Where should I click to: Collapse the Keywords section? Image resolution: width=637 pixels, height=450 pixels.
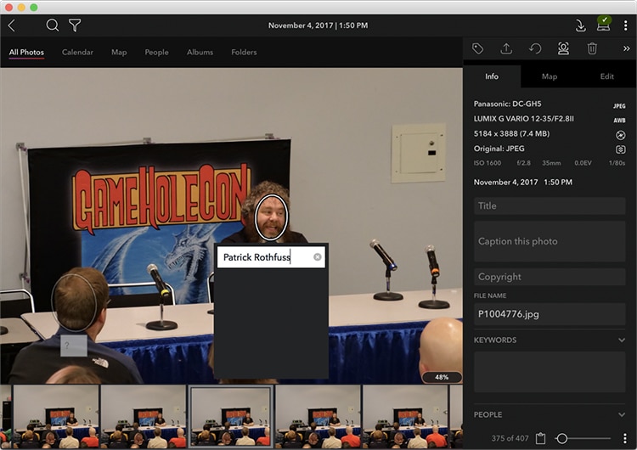tap(622, 340)
